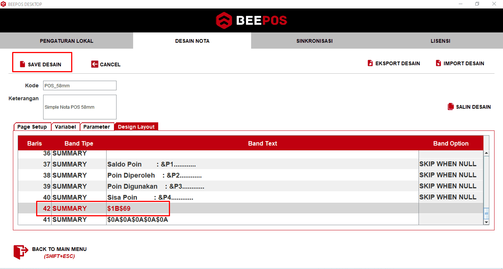Click the EKSPORT DESAIN button label

(x=398, y=63)
